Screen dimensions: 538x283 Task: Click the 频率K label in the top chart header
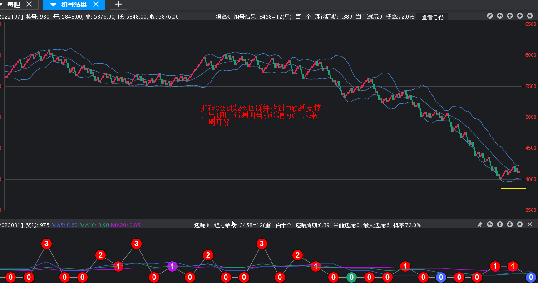tap(222, 16)
